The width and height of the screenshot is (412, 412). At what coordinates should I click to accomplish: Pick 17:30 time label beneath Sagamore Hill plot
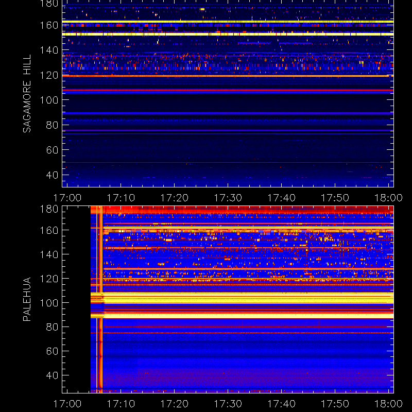[x=228, y=198]
